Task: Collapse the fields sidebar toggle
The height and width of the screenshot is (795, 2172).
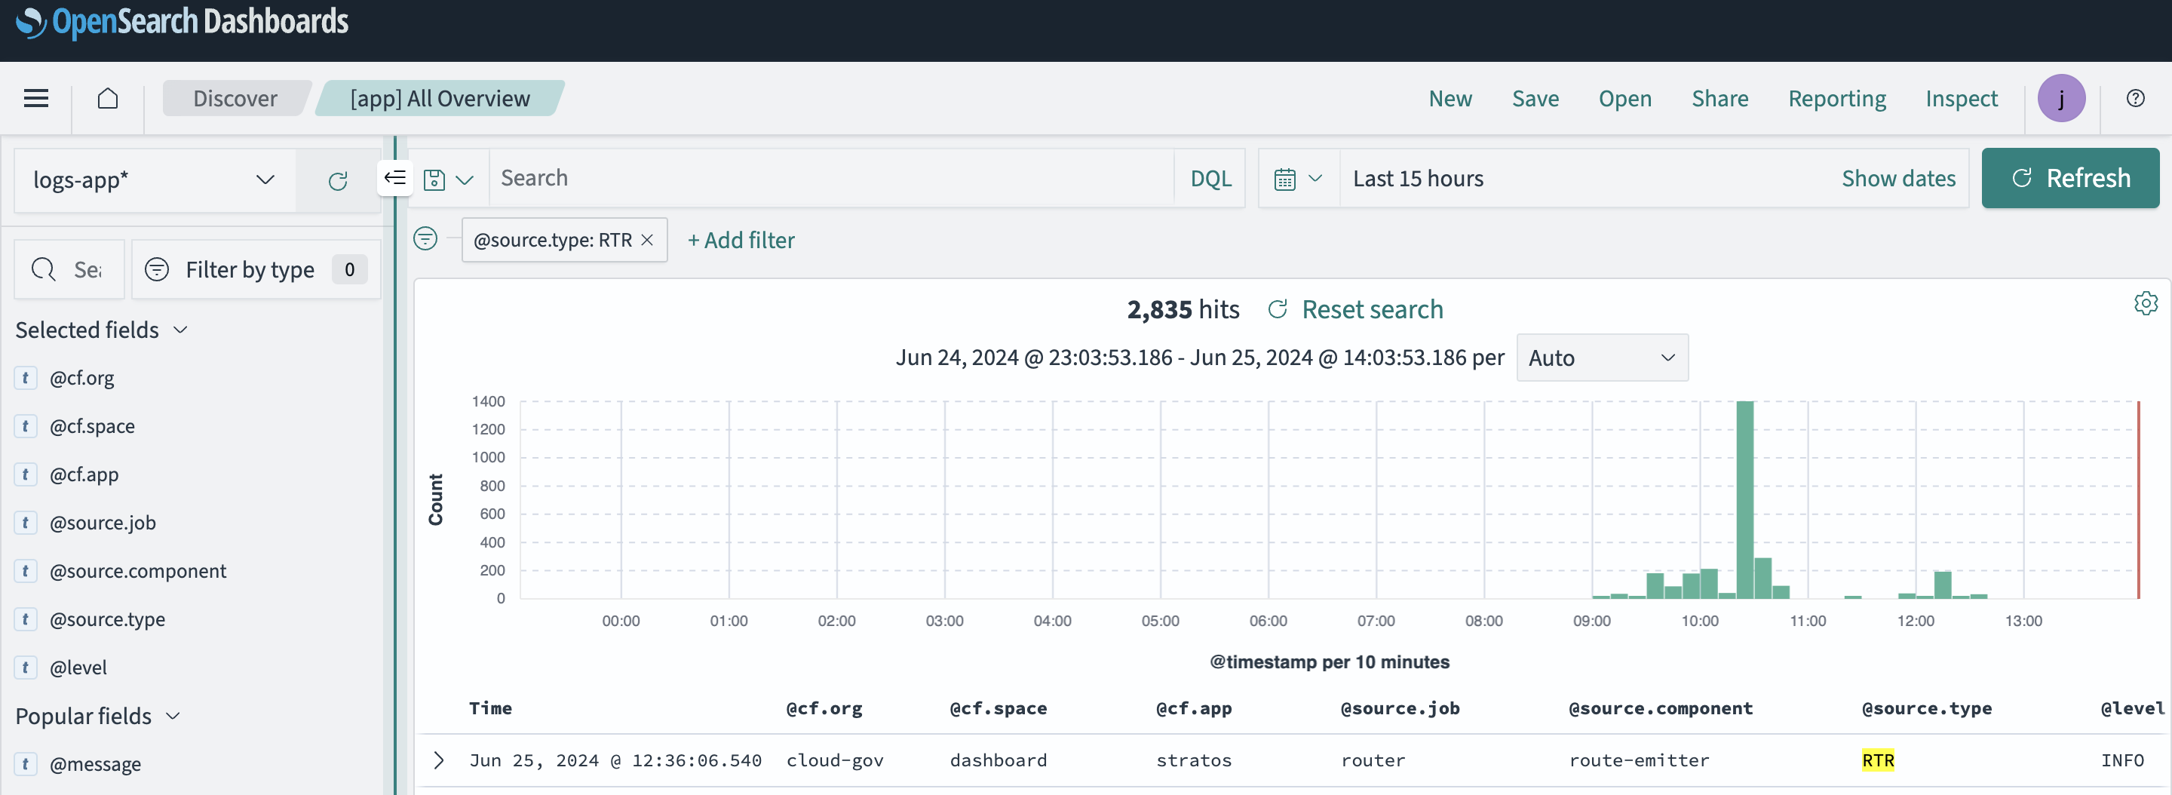Action: [394, 178]
